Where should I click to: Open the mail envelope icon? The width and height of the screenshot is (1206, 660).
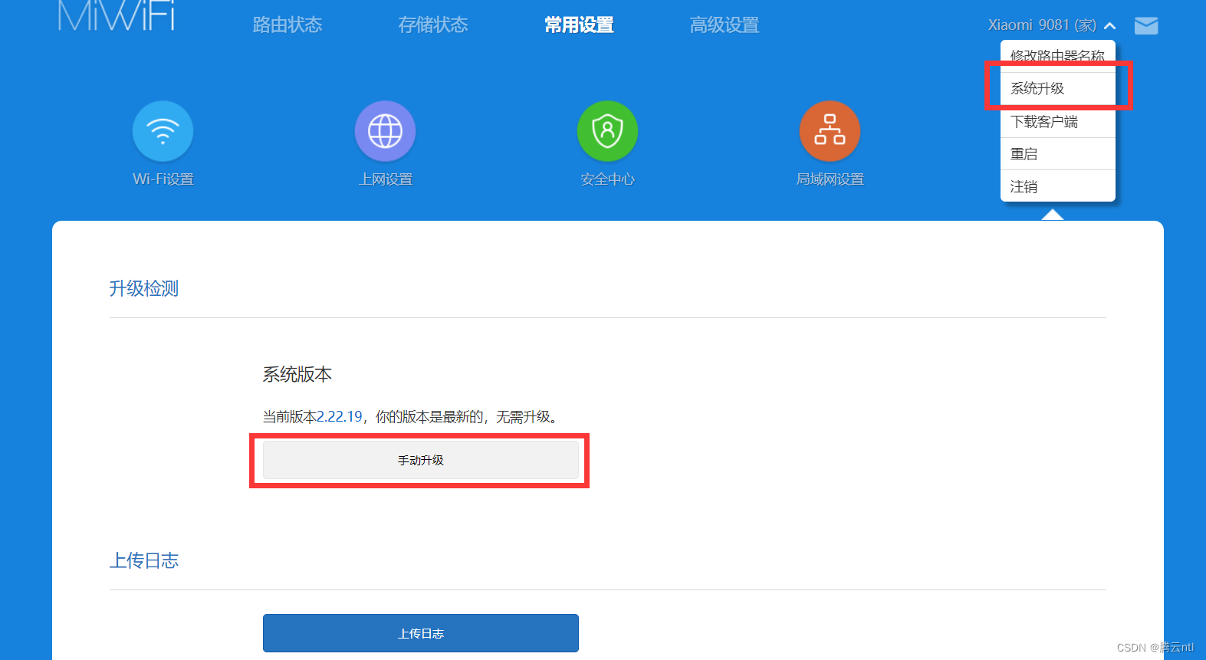click(x=1146, y=25)
